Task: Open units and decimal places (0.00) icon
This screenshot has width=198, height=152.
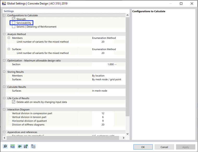Action: tap(13, 147)
